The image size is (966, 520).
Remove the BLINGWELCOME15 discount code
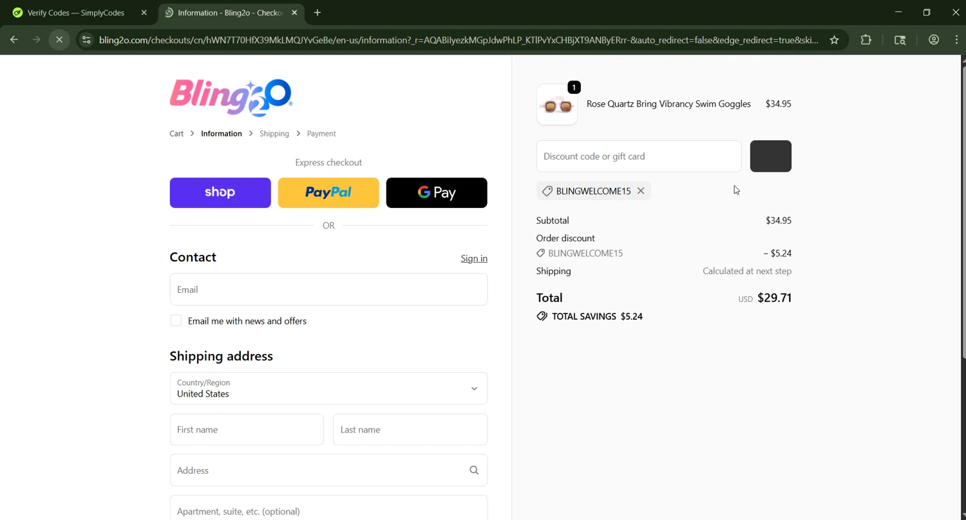pos(640,191)
